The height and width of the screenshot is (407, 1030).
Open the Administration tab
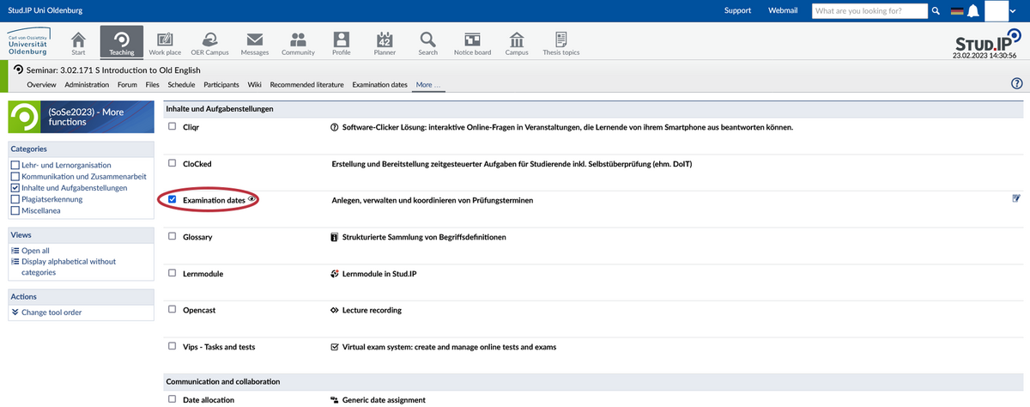pos(87,85)
